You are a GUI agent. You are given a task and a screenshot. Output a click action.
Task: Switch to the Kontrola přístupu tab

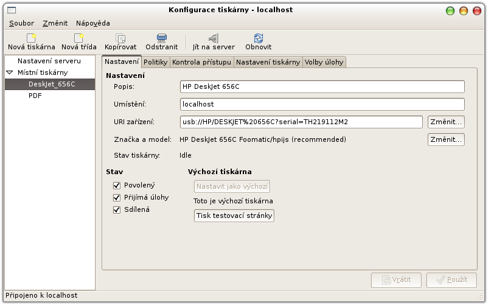pyautogui.click(x=201, y=62)
